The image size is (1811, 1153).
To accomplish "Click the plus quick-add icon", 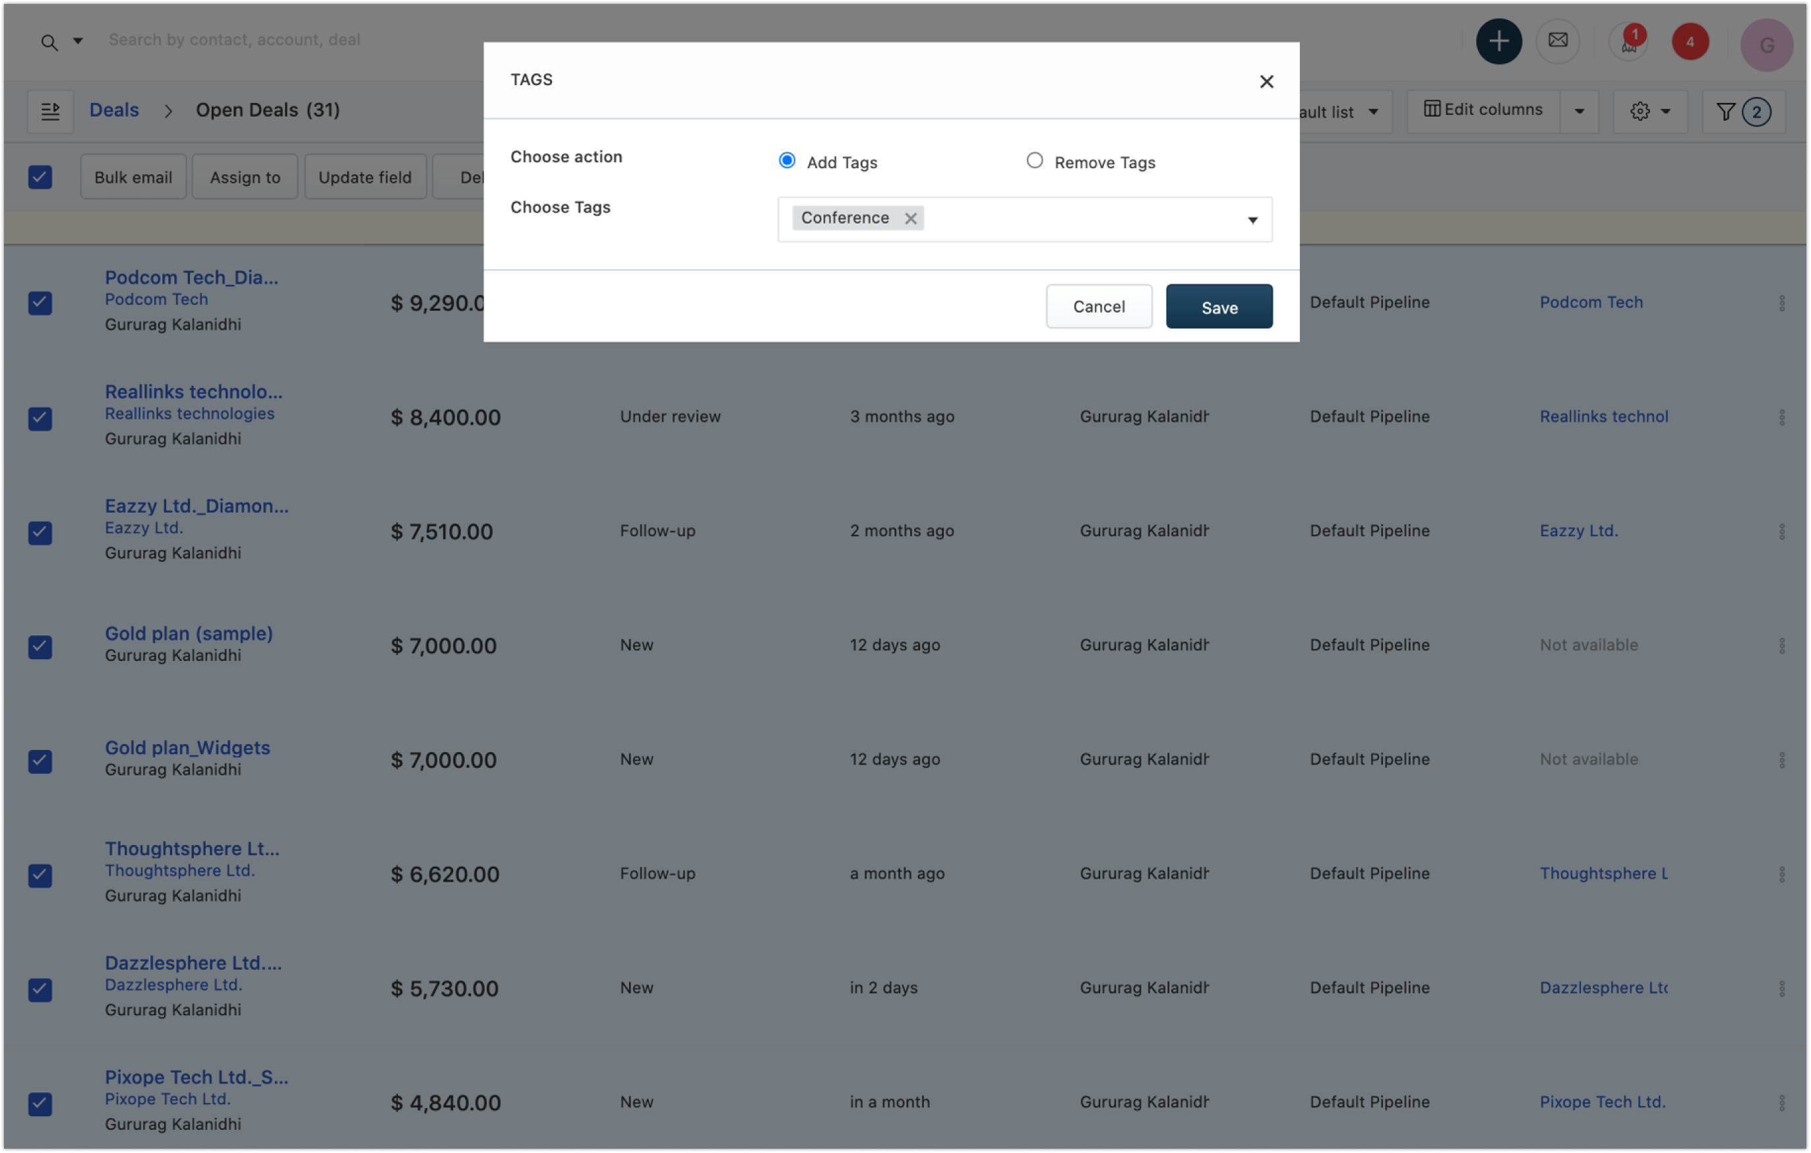I will coord(1498,42).
